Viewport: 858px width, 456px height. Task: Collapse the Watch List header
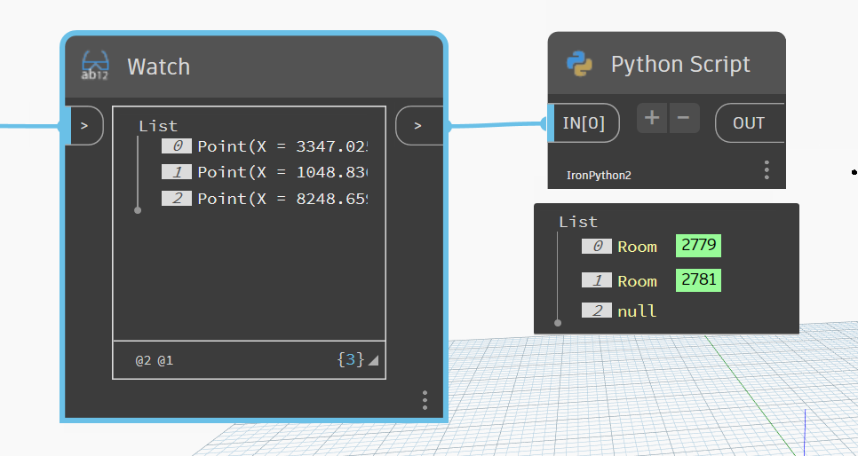coord(158,126)
